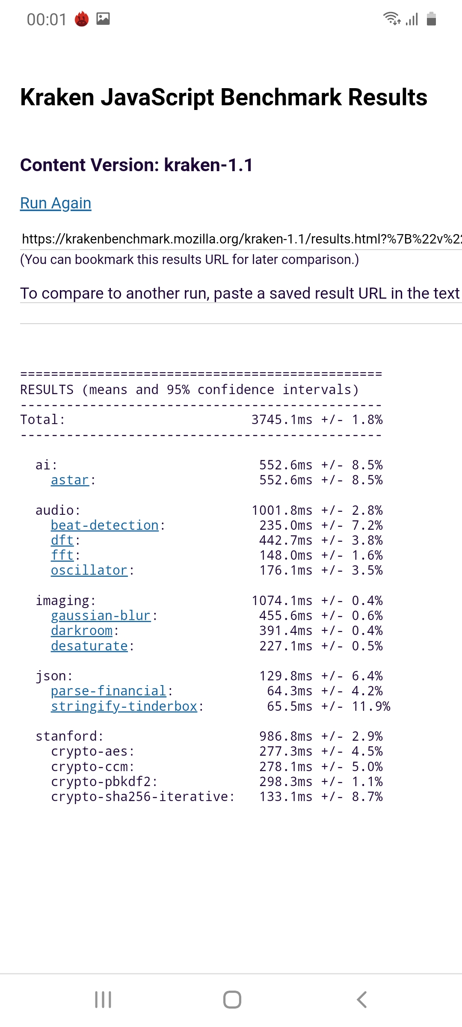
Task: Tap the image notification icon in status bar
Action: [103, 19]
